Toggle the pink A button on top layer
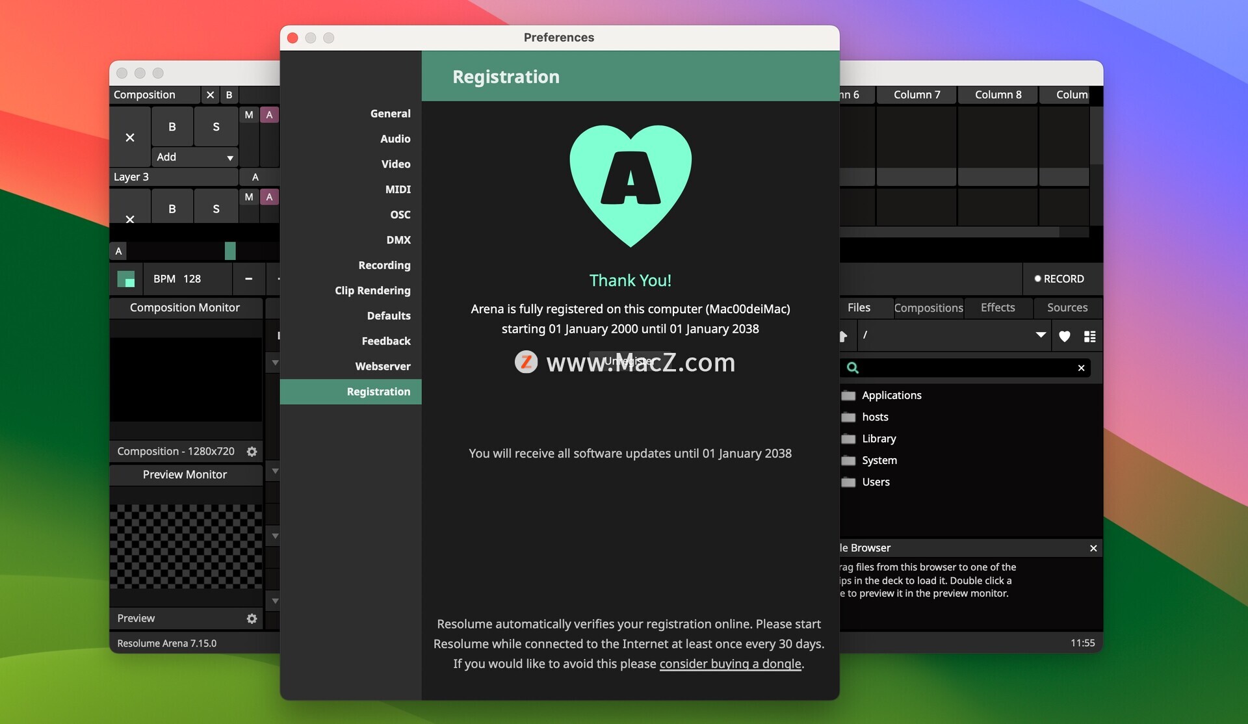1248x724 pixels. (x=269, y=115)
